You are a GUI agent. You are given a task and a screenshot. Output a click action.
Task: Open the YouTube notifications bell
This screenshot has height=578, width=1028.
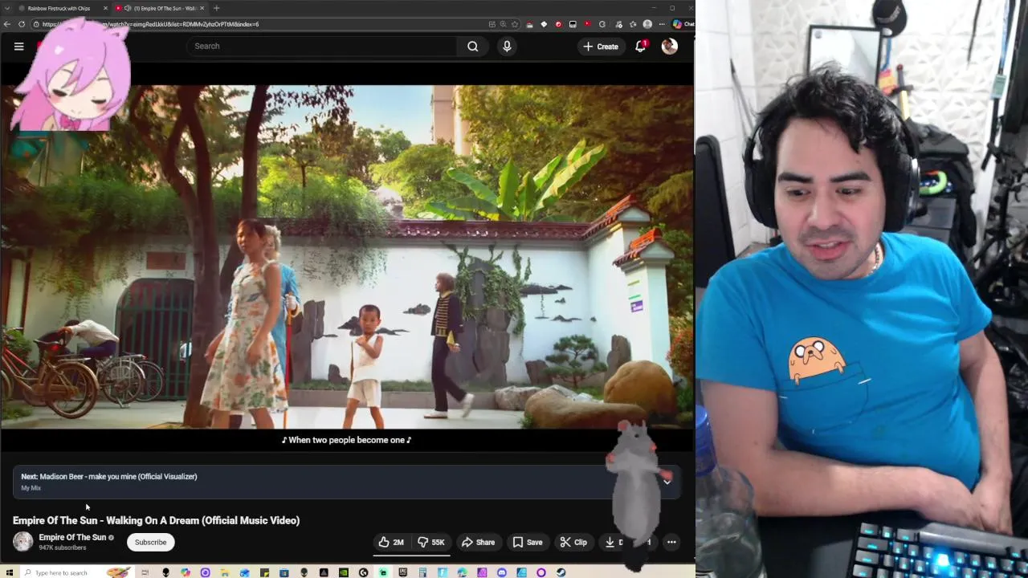point(641,47)
